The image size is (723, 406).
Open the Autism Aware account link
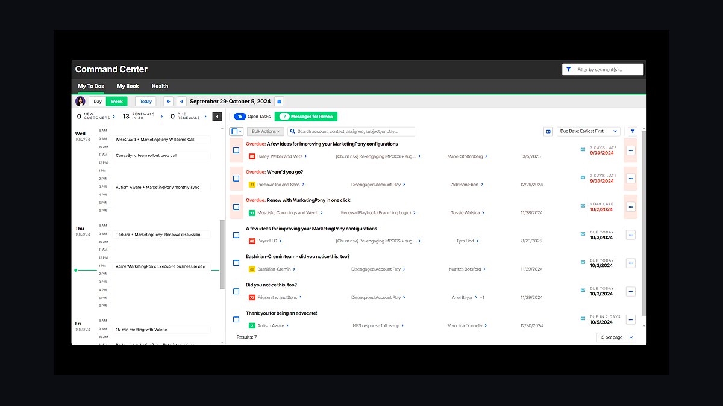[271, 326]
